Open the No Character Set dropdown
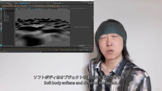The height and width of the screenshot is (91, 162). point(68,50)
